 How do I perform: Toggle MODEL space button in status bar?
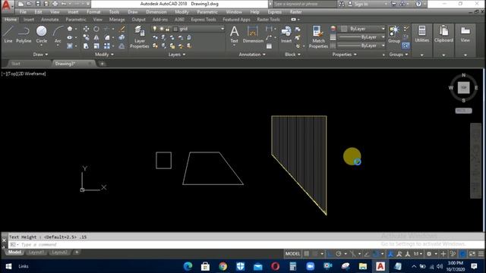click(x=292, y=254)
